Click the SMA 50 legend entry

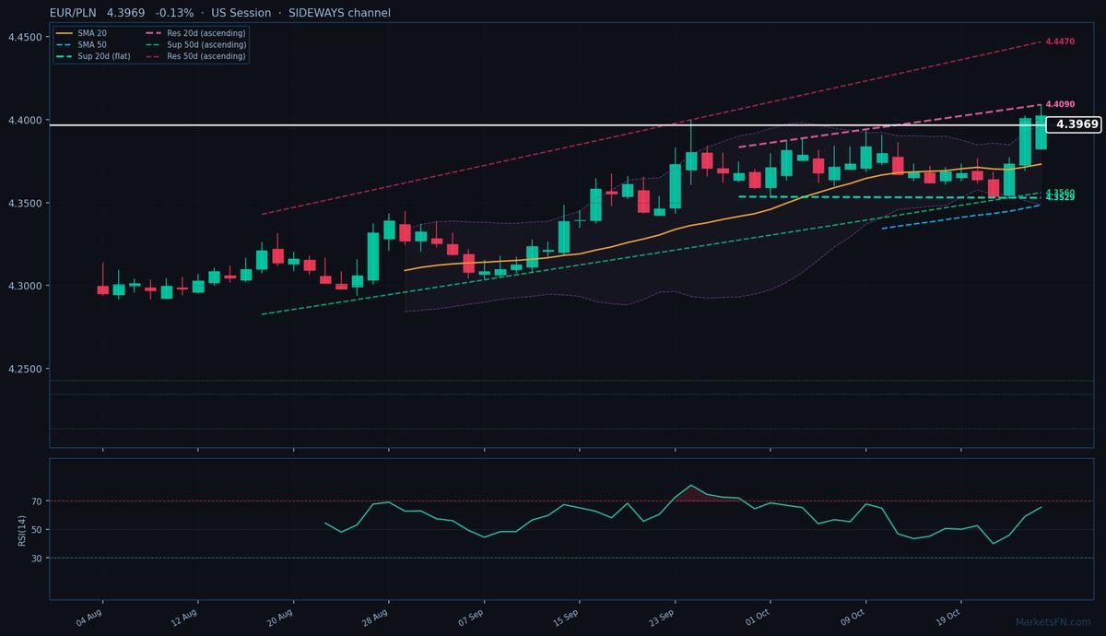pyautogui.click(x=81, y=44)
